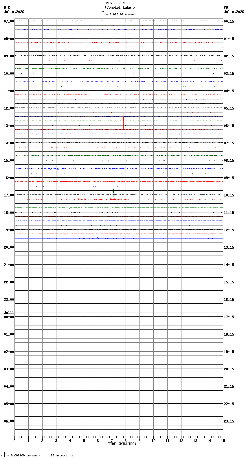Click the 11:00 UTC time label
The width and height of the screenshot is (246, 459).
9,91
